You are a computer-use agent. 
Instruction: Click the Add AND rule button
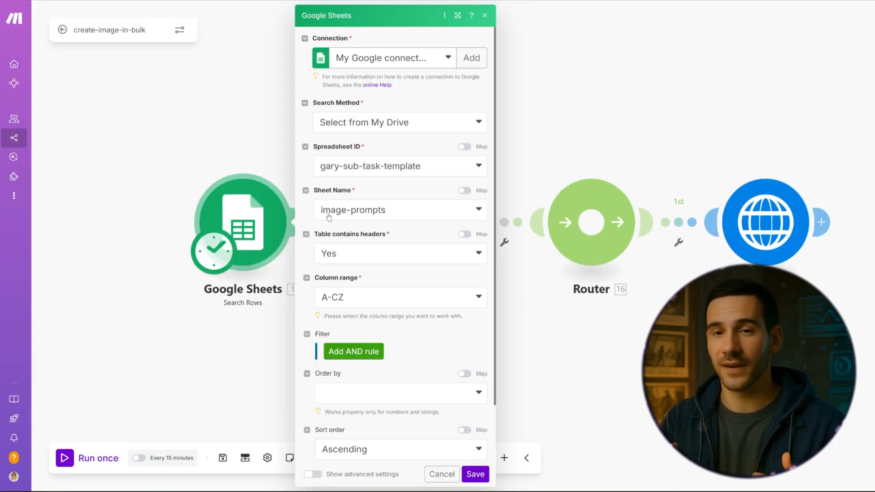click(x=353, y=351)
